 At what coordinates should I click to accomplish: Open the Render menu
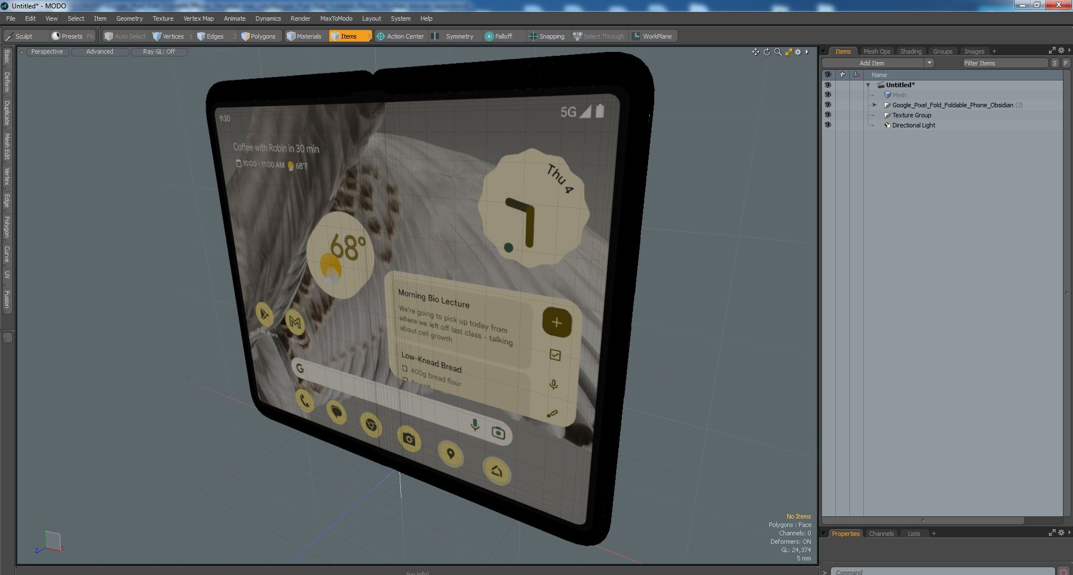[300, 18]
